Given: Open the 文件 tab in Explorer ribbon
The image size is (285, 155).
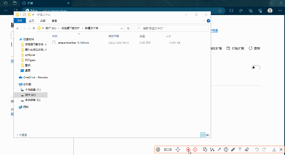Looking at the screenshot, I should (x=20, y=21).
